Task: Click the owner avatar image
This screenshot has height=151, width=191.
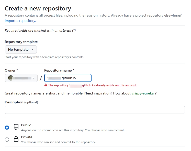Action: pos(10,78)
